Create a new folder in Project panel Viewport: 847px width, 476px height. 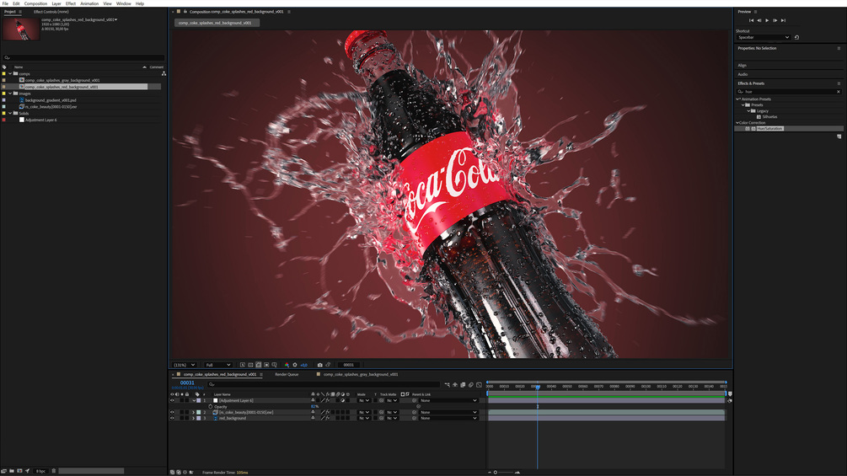[11, 471]
